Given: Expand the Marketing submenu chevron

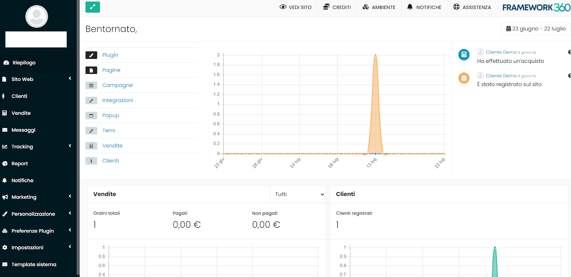Looking at the screenshot, I should click(70, 196).
